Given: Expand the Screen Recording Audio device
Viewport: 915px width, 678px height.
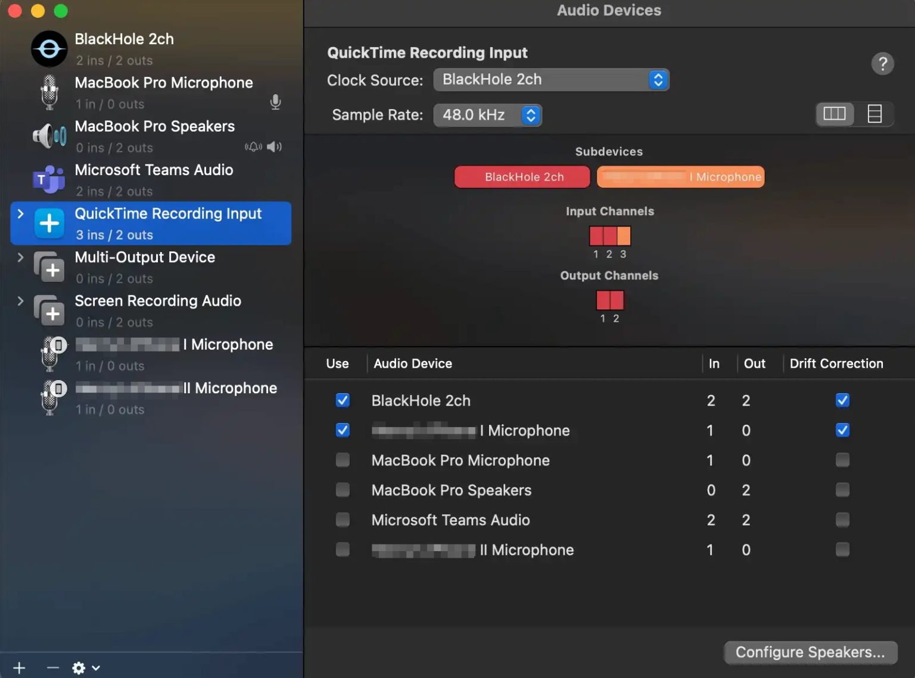Looking at the screenshot, I should [21, 301].
